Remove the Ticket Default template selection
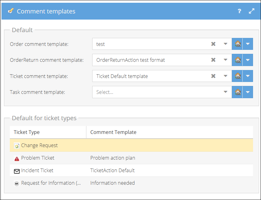The width and height of the screenshot is (261, 200). click(x=213, y=76)
